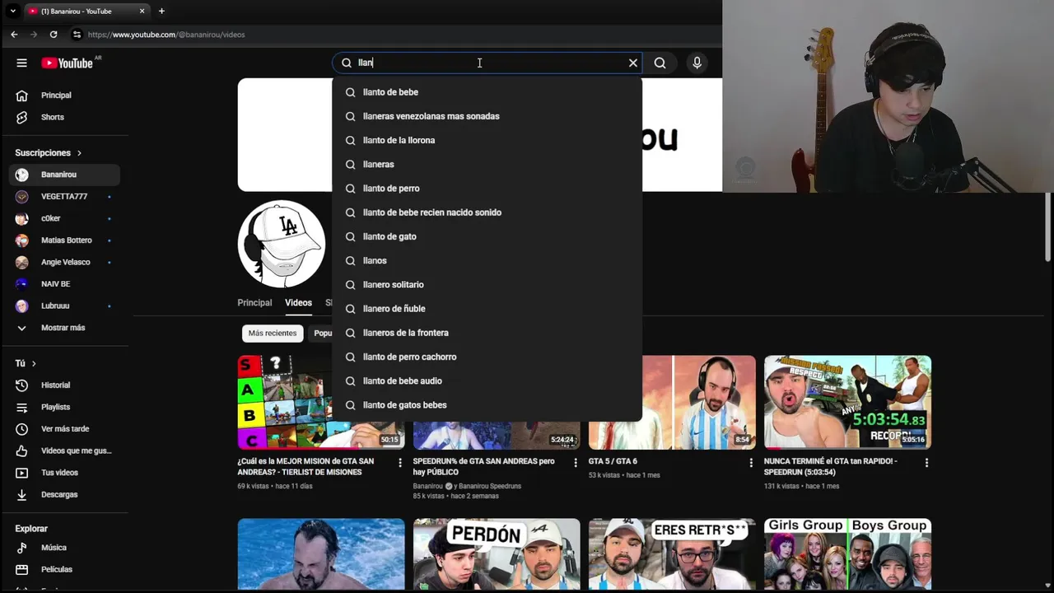This screenshot has height=593, width=1054.
Task: Select suggestion 'llaneros de la frontera'
Action: (487, 333)
